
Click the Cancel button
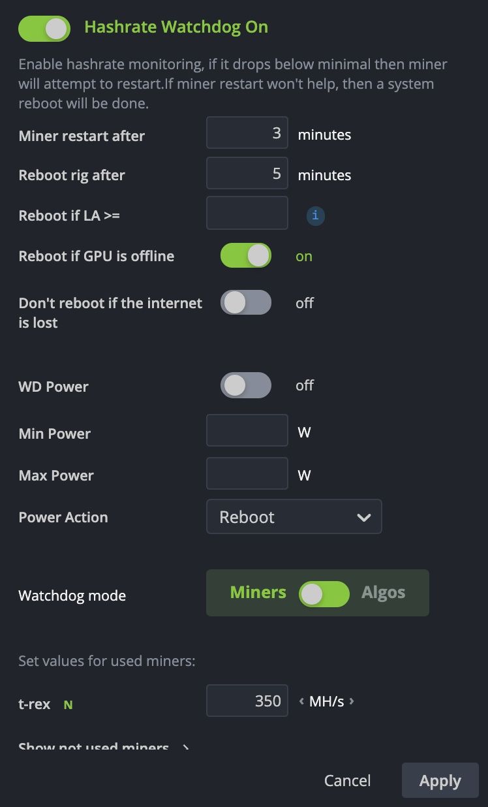point(348,781)
